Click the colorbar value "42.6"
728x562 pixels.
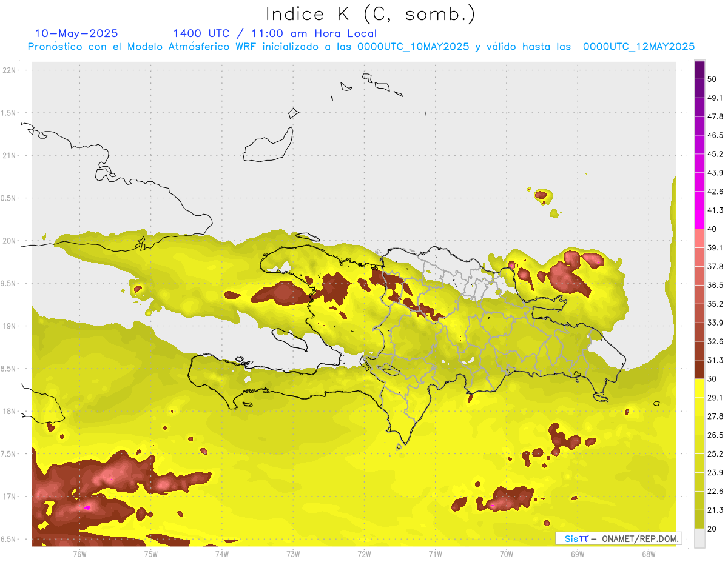point(715,192)
